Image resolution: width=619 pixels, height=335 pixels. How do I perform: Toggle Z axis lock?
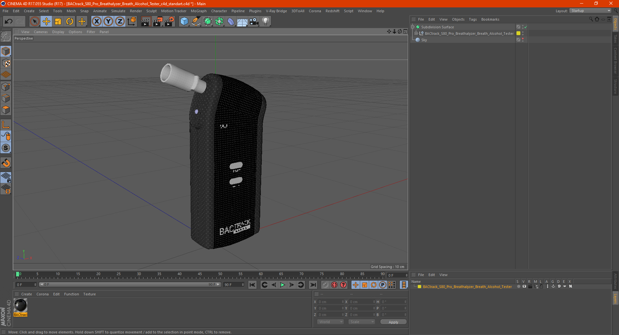pyautogui.click(x=120, y=22)
